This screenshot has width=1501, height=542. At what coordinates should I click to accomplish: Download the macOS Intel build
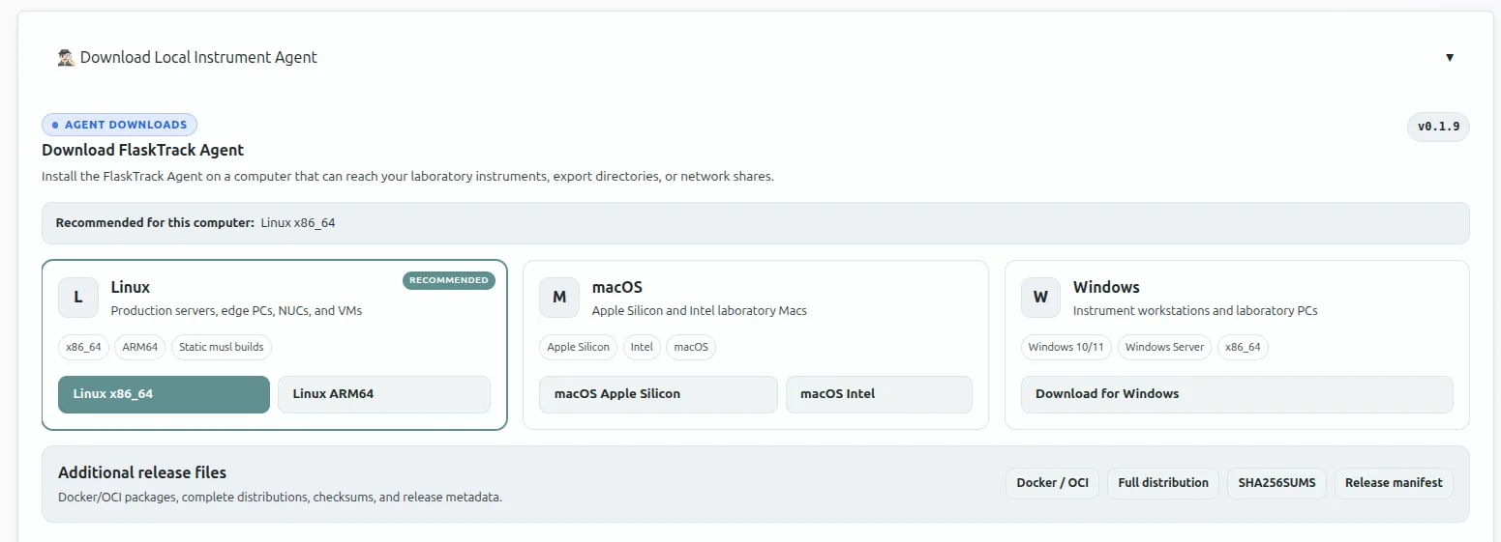pos(879,394)
